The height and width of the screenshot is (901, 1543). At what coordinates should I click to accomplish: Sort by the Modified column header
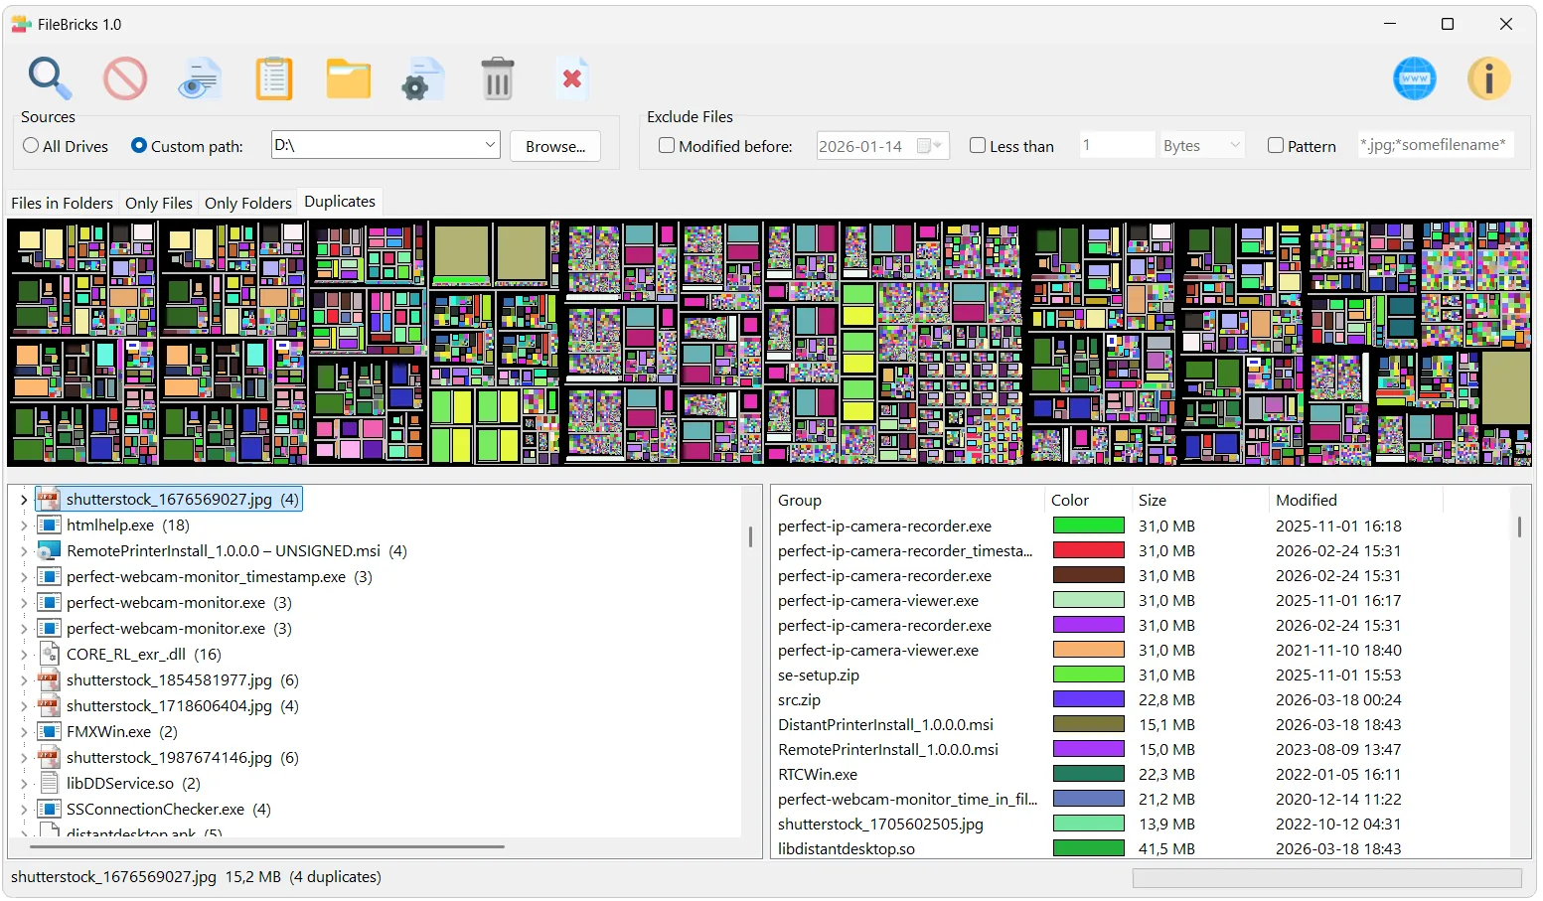[1355, 500]
